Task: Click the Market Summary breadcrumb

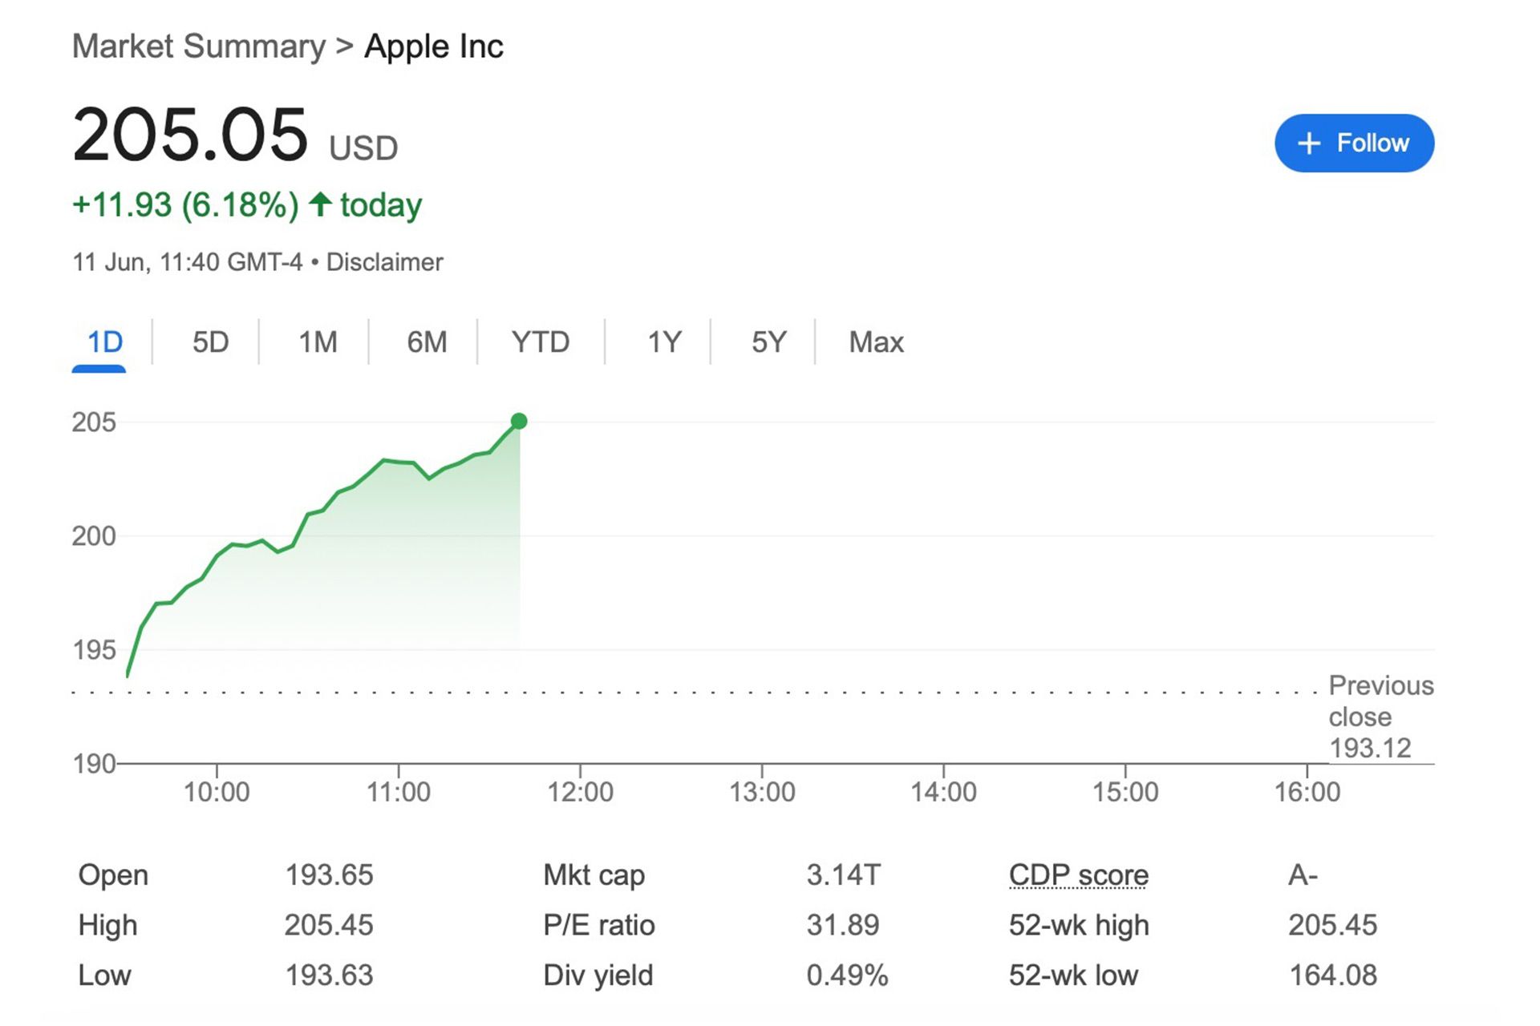Action: (x=199, y=46)
